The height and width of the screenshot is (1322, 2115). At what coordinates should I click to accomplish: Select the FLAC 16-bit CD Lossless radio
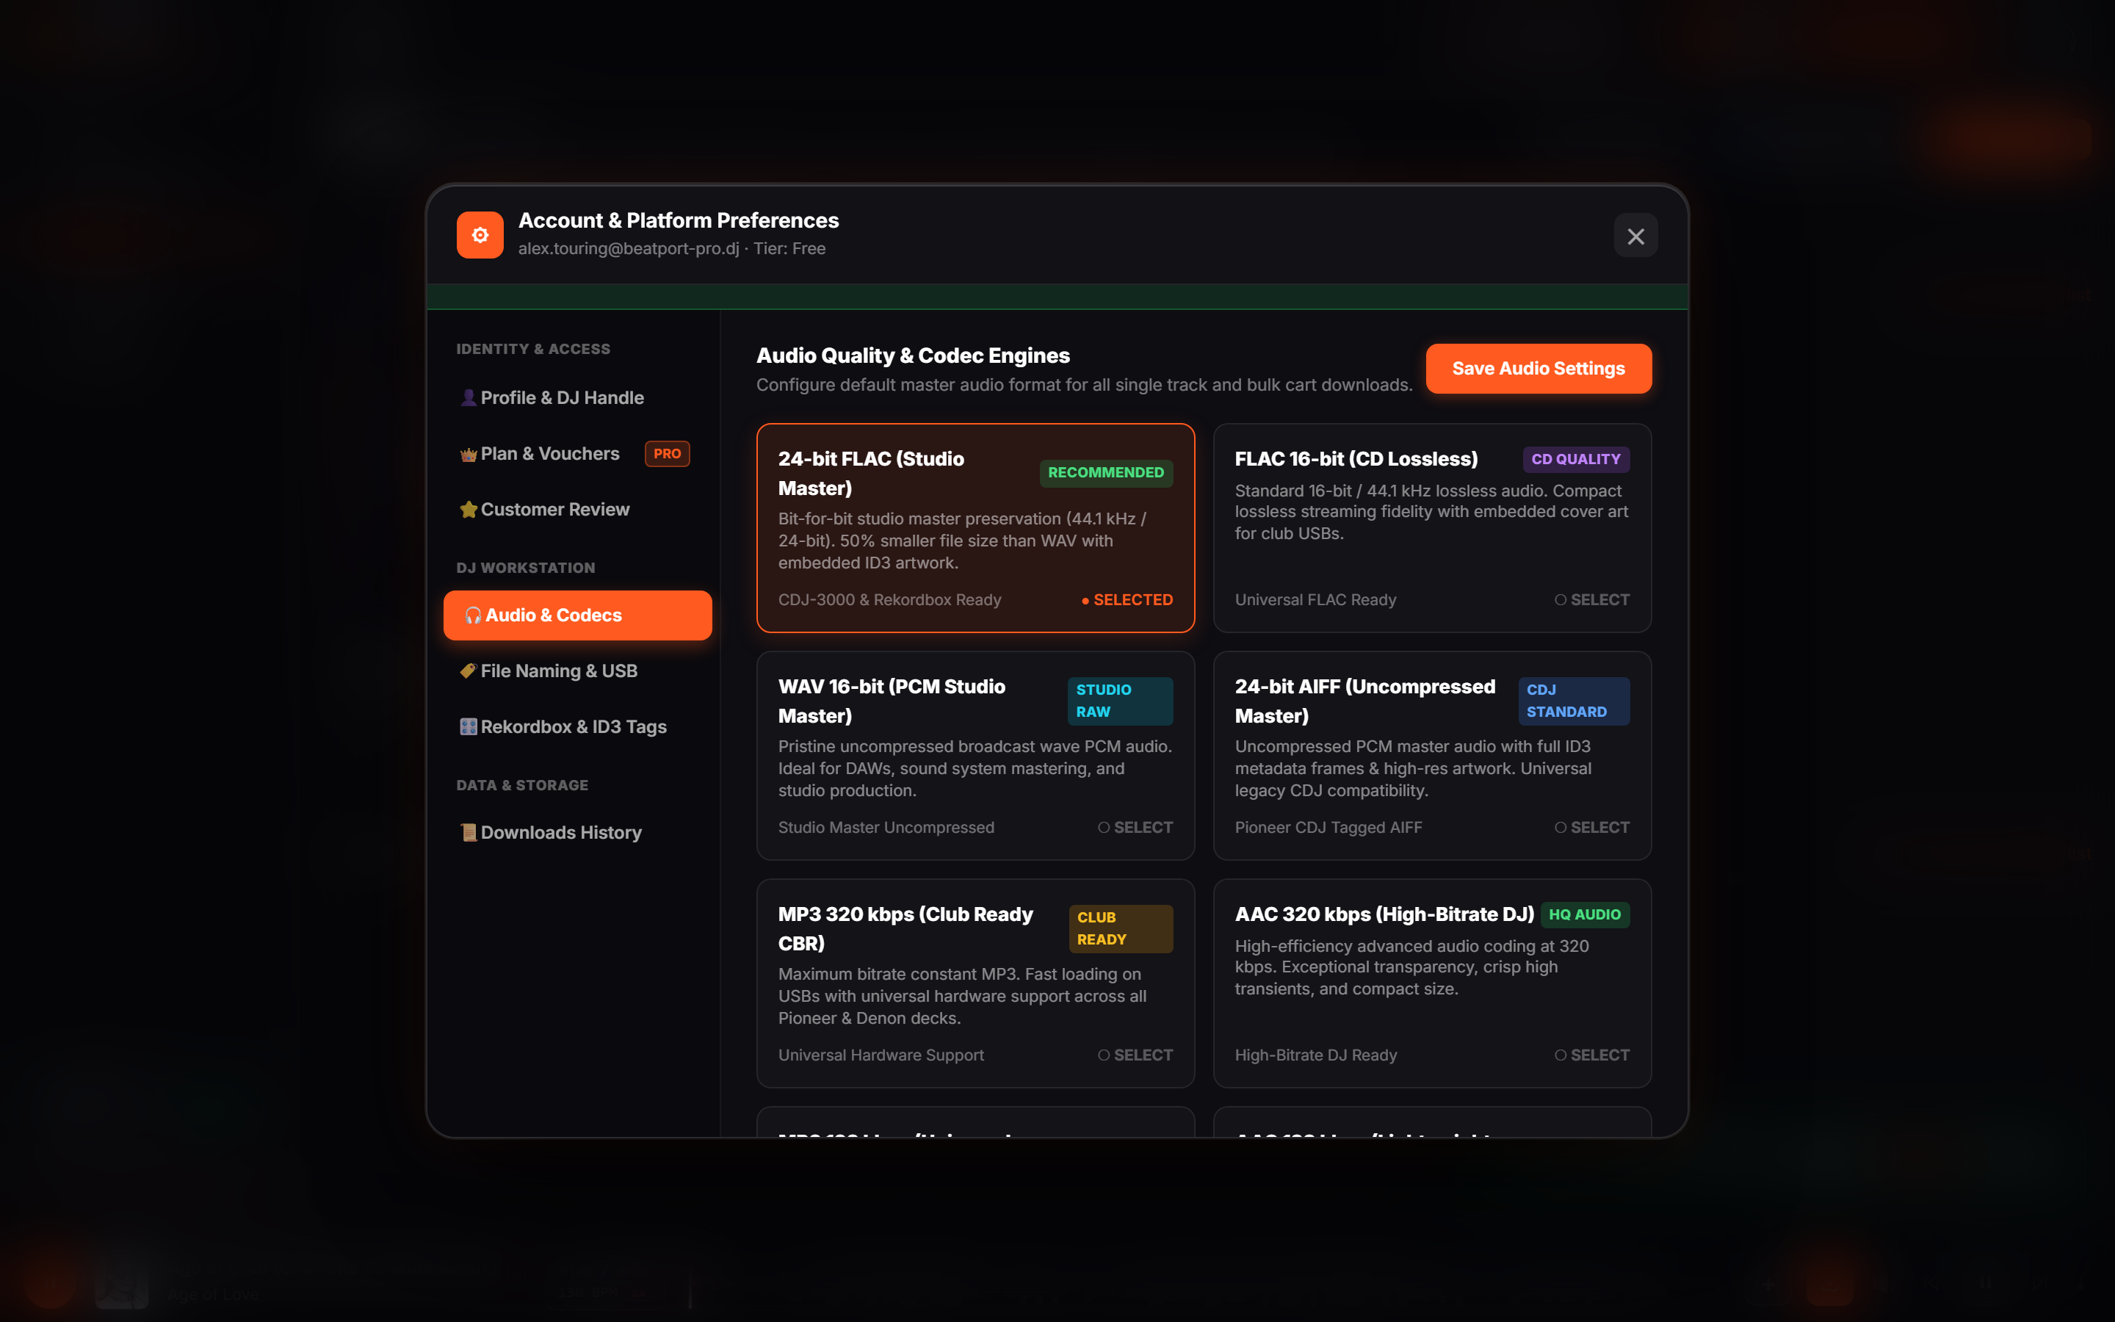click(x=1591, y=600)
